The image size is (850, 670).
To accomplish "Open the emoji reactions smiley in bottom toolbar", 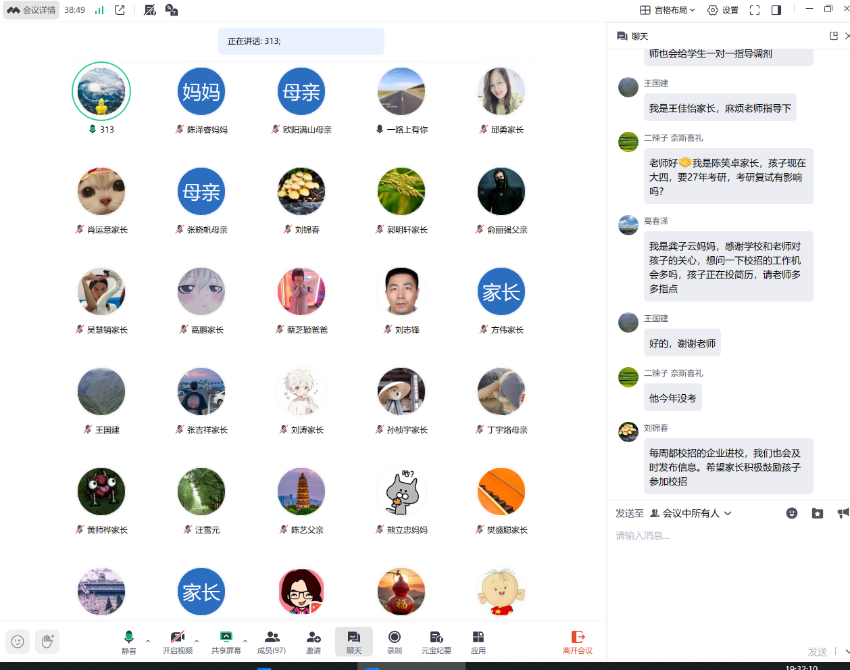I will pyautogui.click(x=18, y=641).
